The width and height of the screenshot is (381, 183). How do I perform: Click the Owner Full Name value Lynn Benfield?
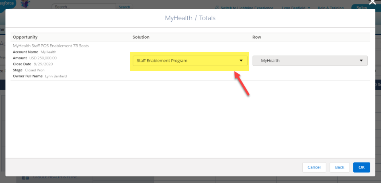coord(56,76)
